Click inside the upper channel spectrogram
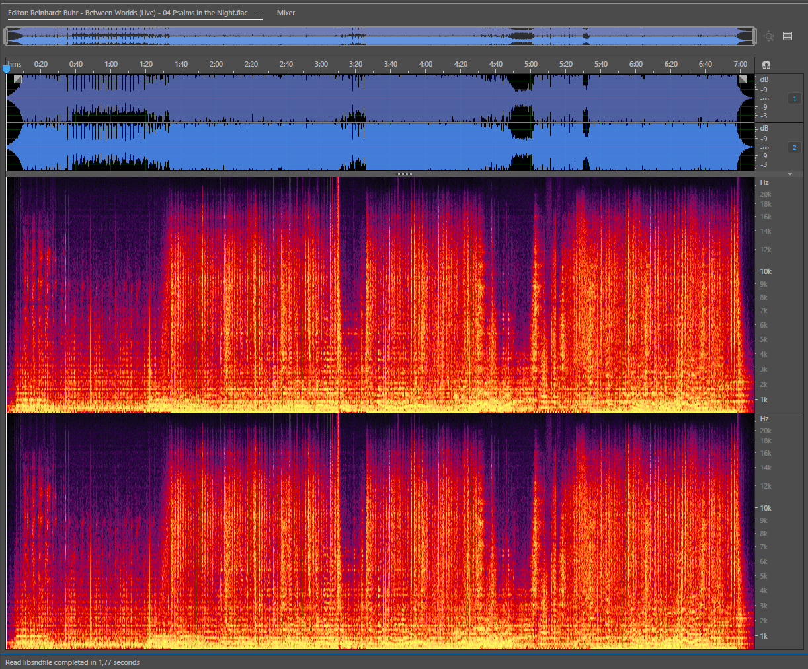This screenshot has width=808, height=669. point(381,295)
